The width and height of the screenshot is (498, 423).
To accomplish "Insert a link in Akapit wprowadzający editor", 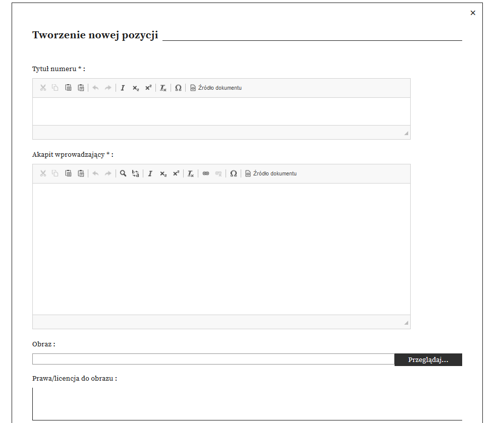I will pyautogui.click(x=205, y=174).
